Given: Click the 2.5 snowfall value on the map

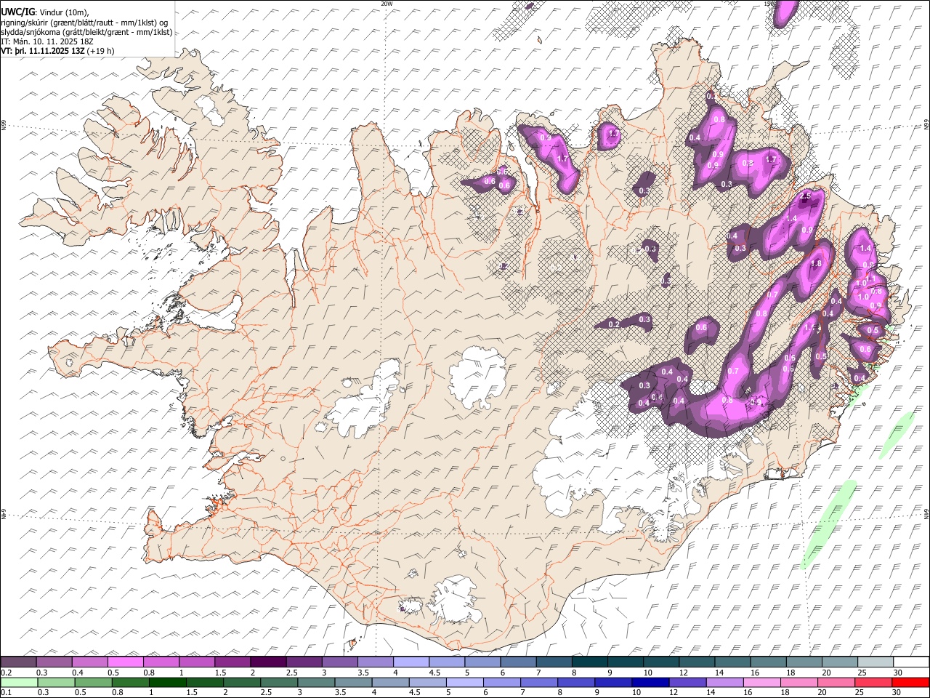Looking at the screenshot, I should point(805,197).
